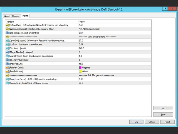Select the '[OpenDiff] : (point) Difference' row label
178x134 pixels.
point(37,40)
